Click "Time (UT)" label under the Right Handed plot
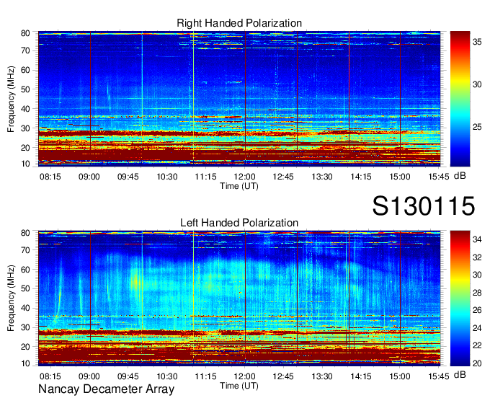 click(239, 186)
